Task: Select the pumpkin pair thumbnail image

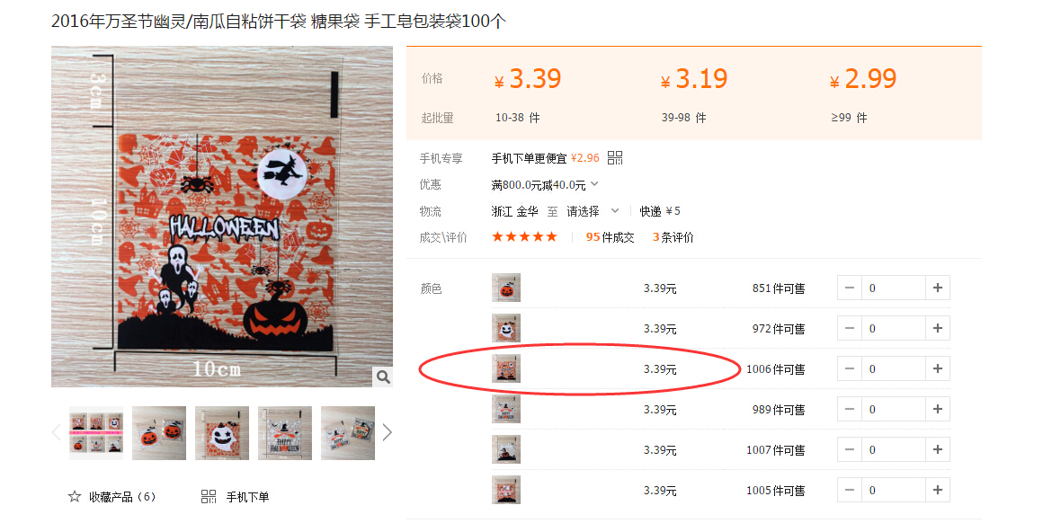Action: pos(159,433)
